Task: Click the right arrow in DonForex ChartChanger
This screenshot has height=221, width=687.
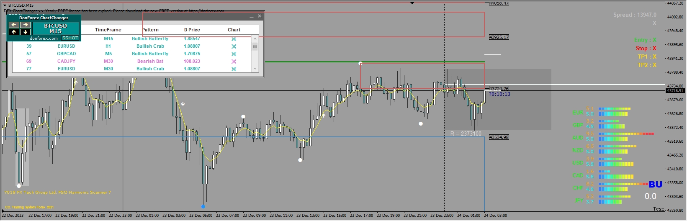Action: pos(26,25)
